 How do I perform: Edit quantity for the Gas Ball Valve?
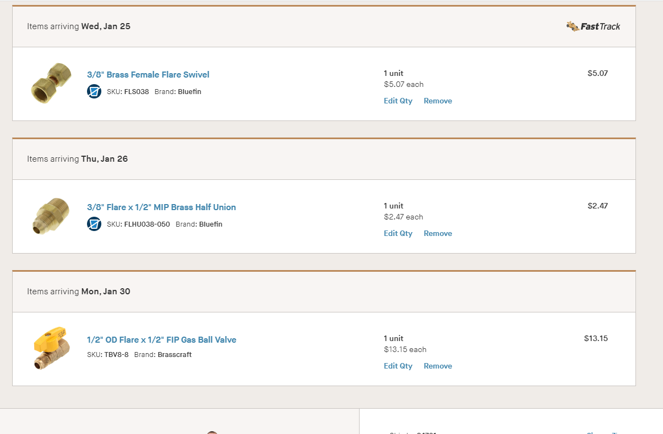pyautogui.click(x=398, y=366)
